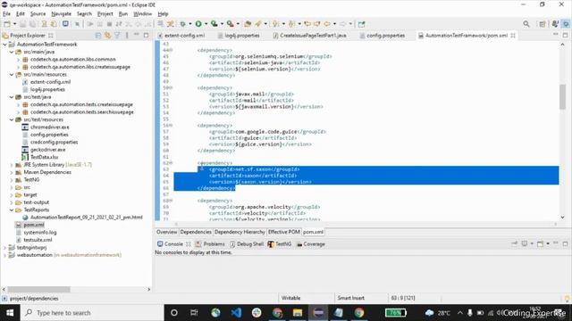This screenshot has height=321, width=572.
Task: Open the Run configurations dropdown arrow
Action: pyautogui.click(x=206, y=24)
